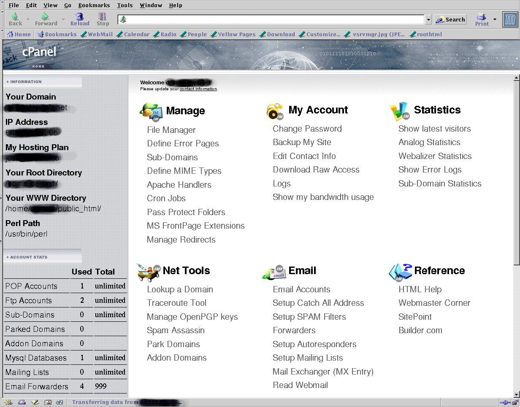This screenshot has width=520, height=407.
Task: Click the Reload toolbar button
Action: click(80, 19)
